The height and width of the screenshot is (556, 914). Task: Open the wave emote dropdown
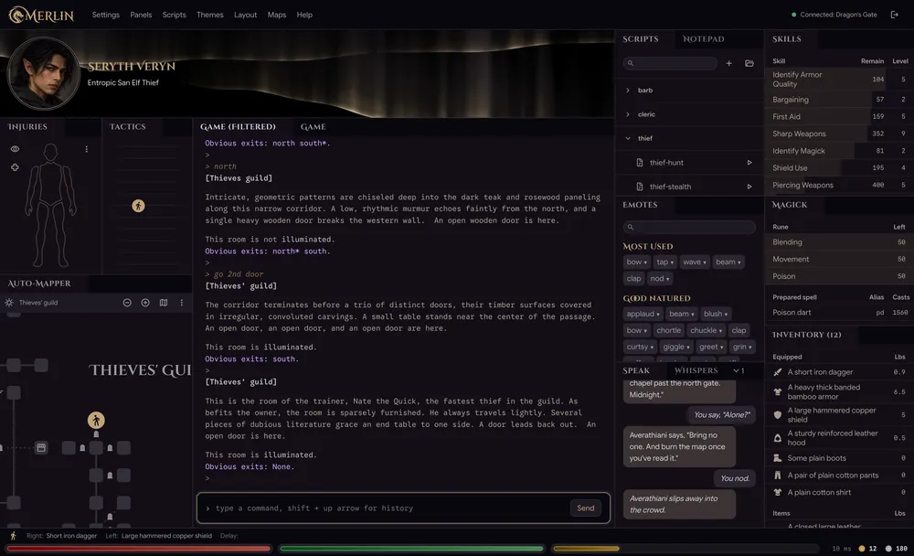tap(695, 262)
